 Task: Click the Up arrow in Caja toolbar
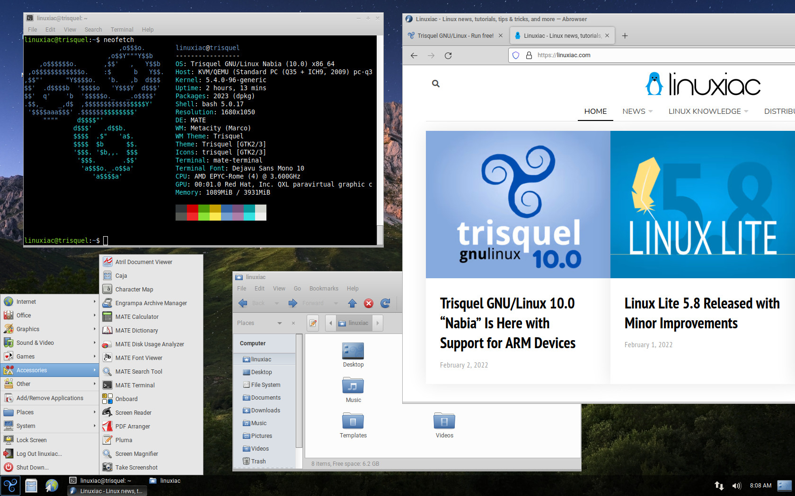(x=352, y=303)
